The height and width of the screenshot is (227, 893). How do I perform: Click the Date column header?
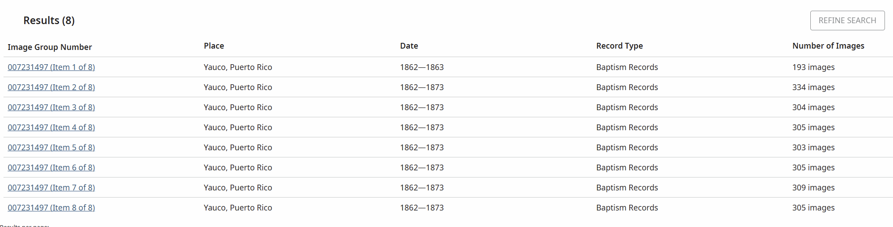point(409,46)
